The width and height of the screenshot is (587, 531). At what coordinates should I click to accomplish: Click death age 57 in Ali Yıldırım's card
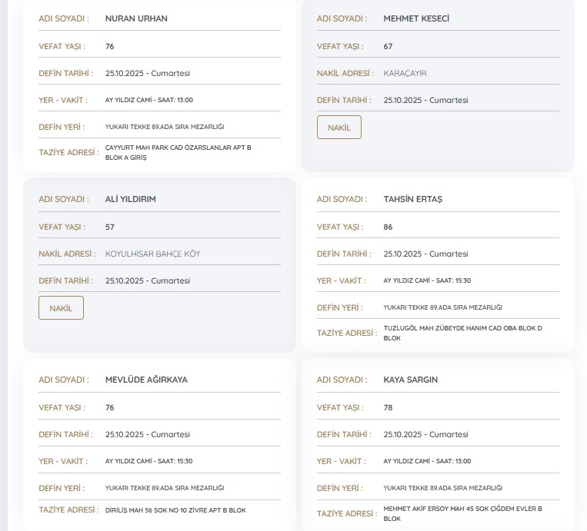coord(110,227)
